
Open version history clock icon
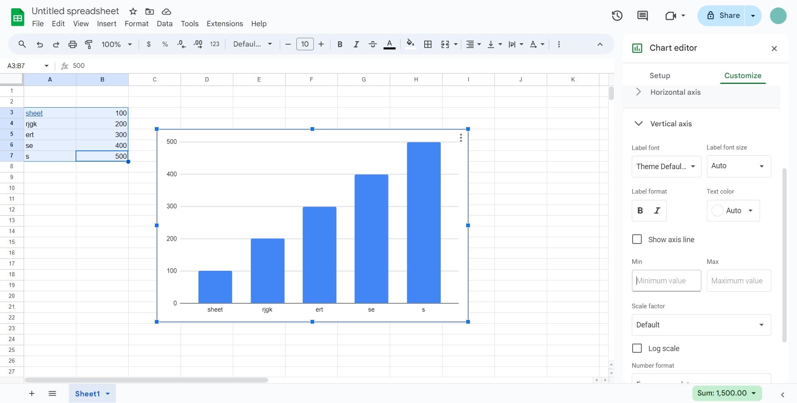617,16
